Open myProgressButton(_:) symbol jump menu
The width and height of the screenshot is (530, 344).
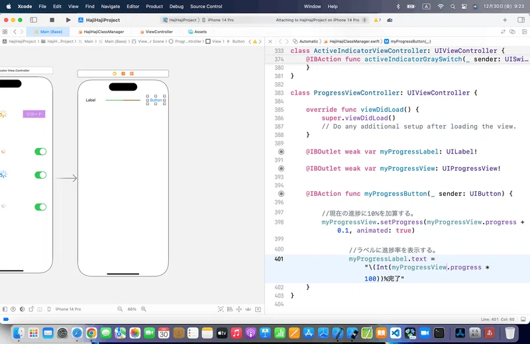pos(407,42)
